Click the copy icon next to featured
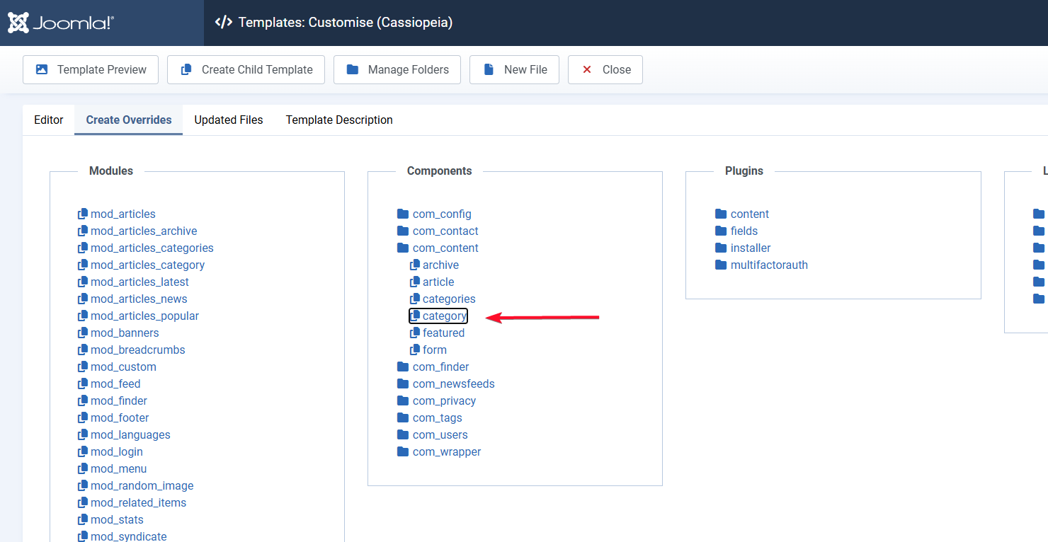This screenshot has height=542, width=1048. tap(415, 333)
